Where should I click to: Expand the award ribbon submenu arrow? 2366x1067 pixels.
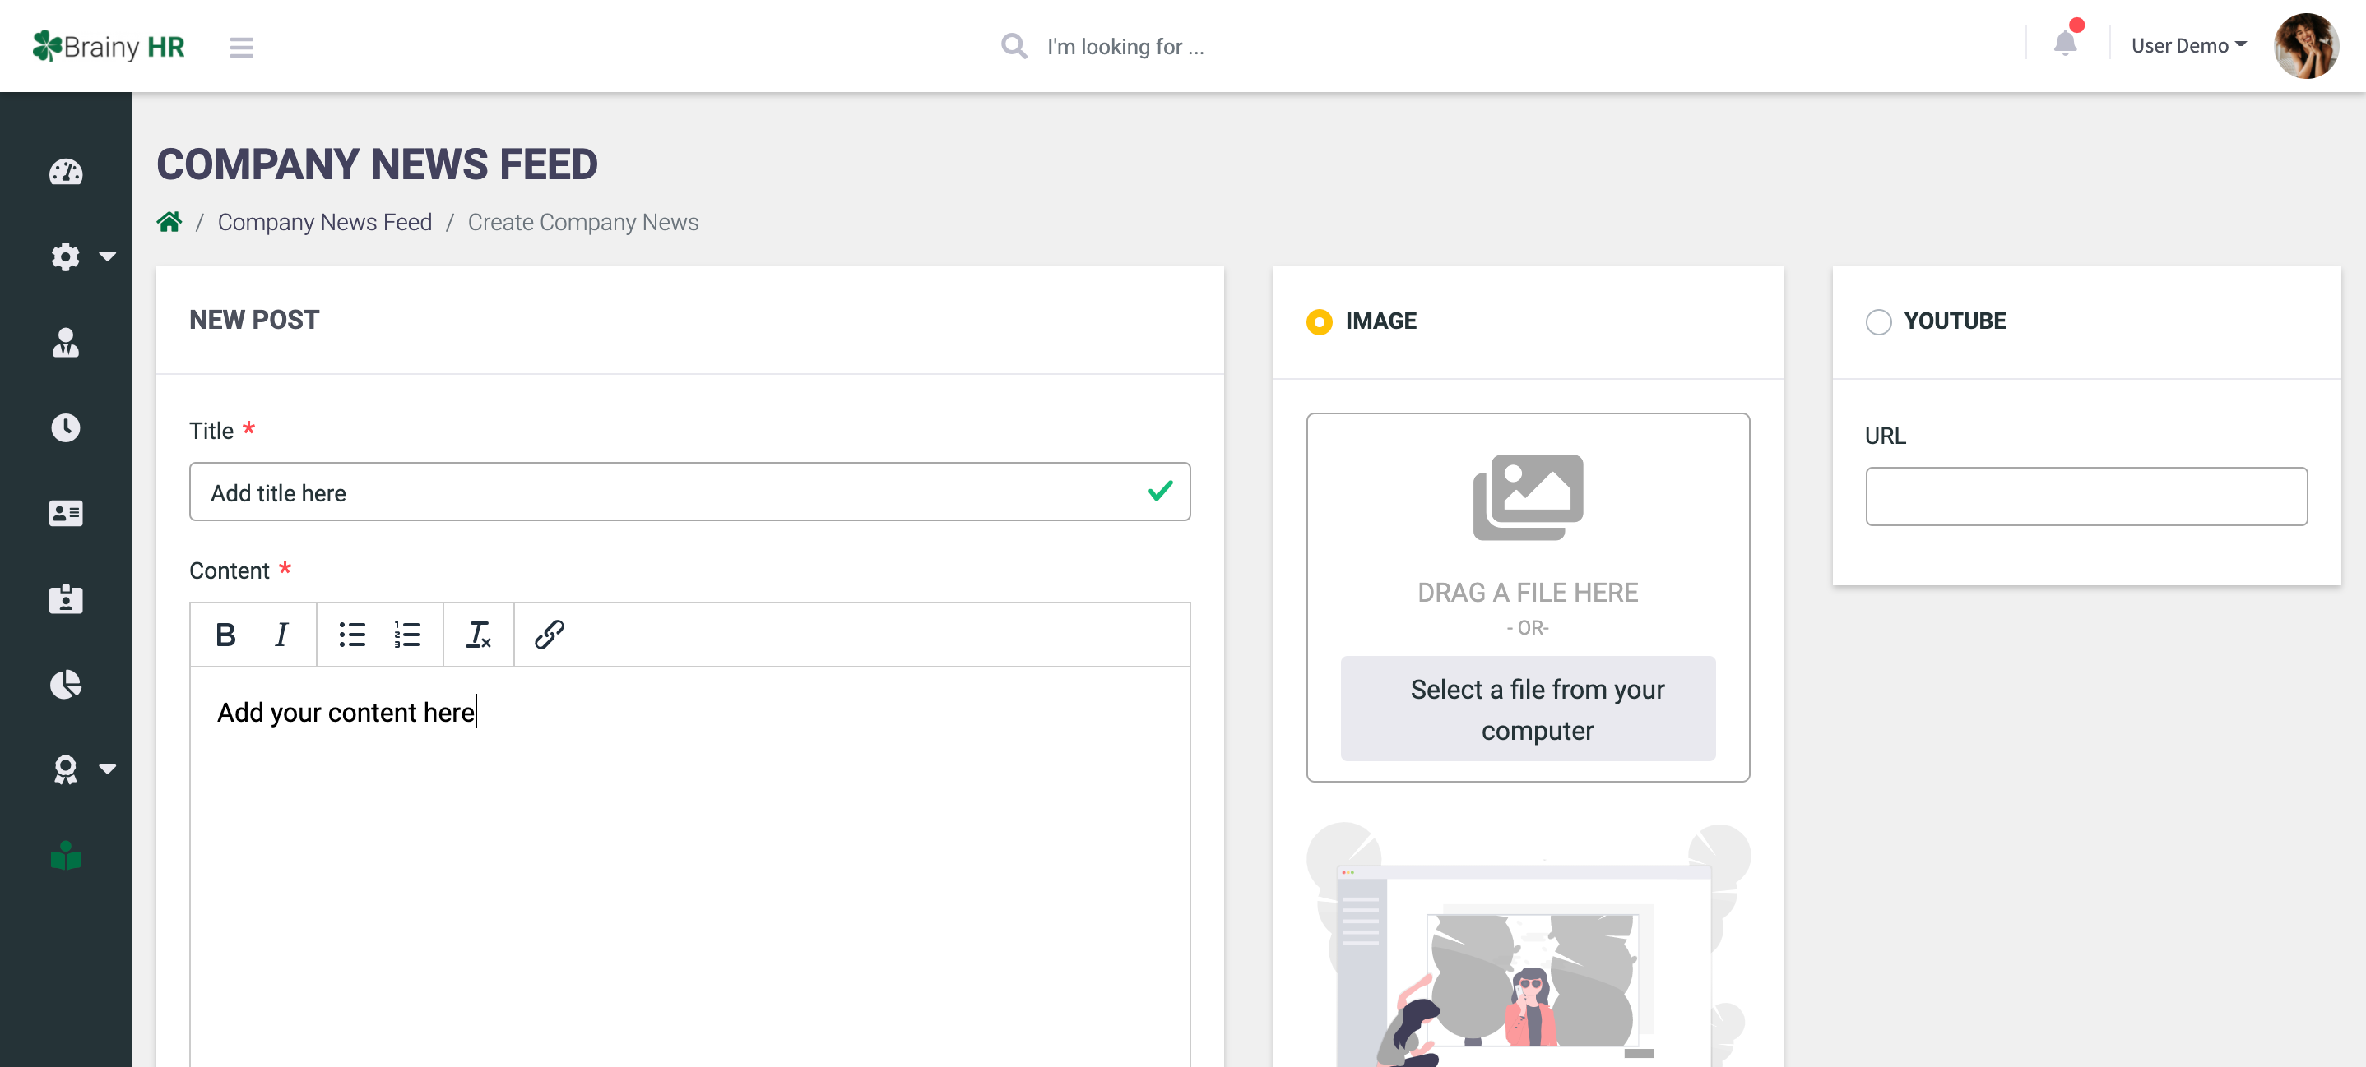108,769
